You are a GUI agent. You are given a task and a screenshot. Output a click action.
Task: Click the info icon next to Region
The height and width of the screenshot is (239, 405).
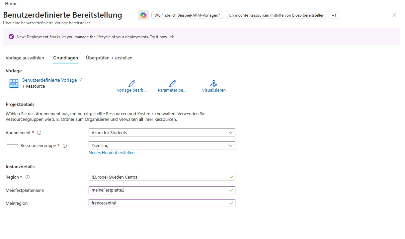[x=28, y=177]
